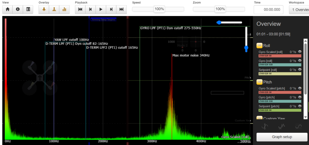309x145 pixels.
Task: Collapse the Pitch graph group
Action: tap(259, 82)
